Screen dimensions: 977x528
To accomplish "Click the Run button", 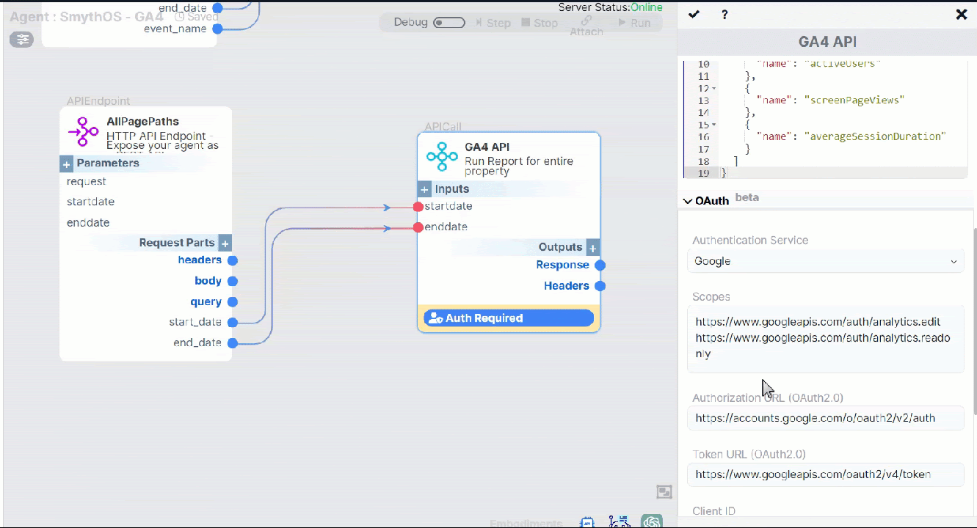I will pyautogui.click(x=634, y=23).
